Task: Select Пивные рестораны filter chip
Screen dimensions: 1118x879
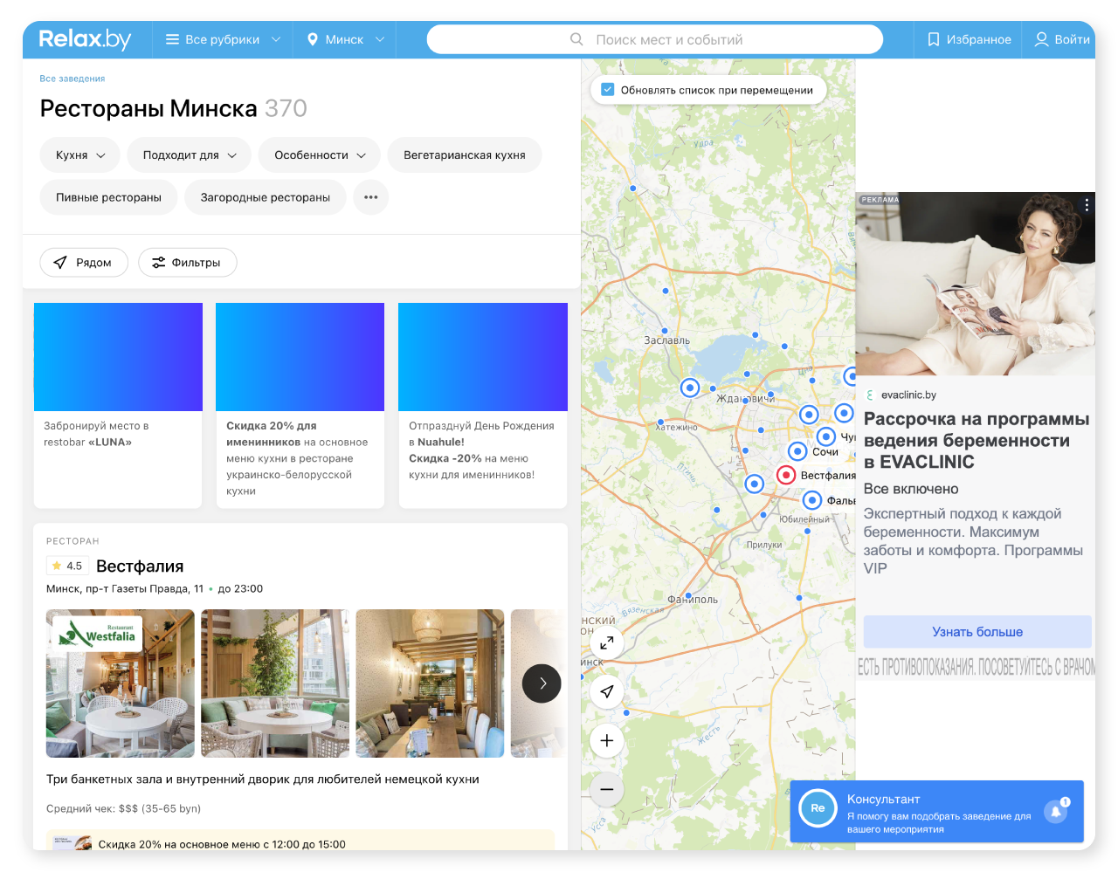Action: click(x=108, y=197)
